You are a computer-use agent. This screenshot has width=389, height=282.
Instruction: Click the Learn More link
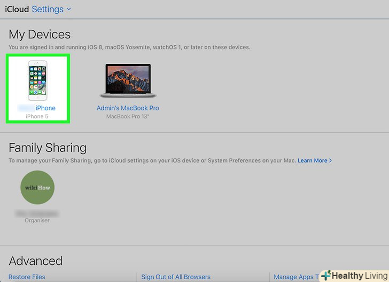click(315, 160)
